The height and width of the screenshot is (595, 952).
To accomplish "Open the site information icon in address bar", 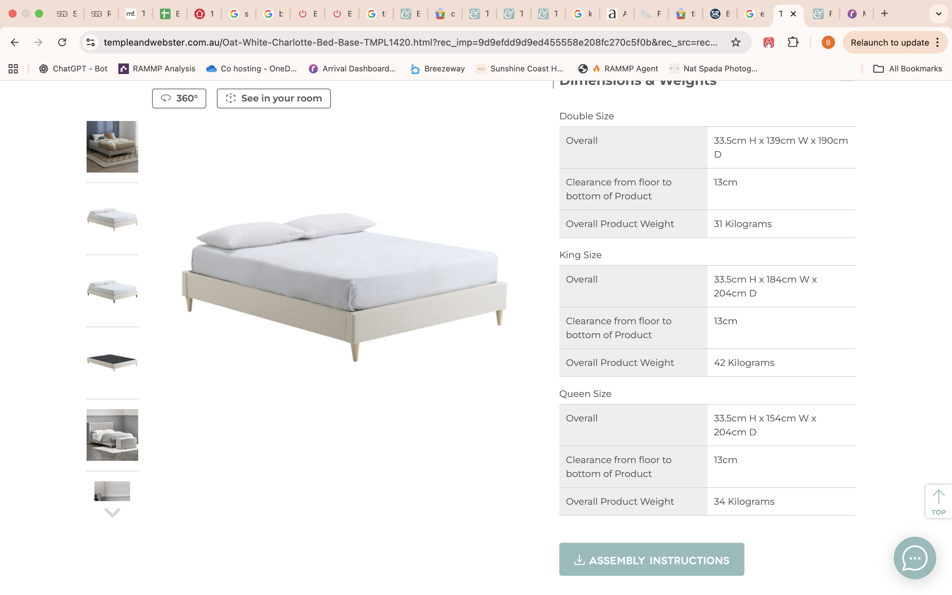I will pos(91,43).
